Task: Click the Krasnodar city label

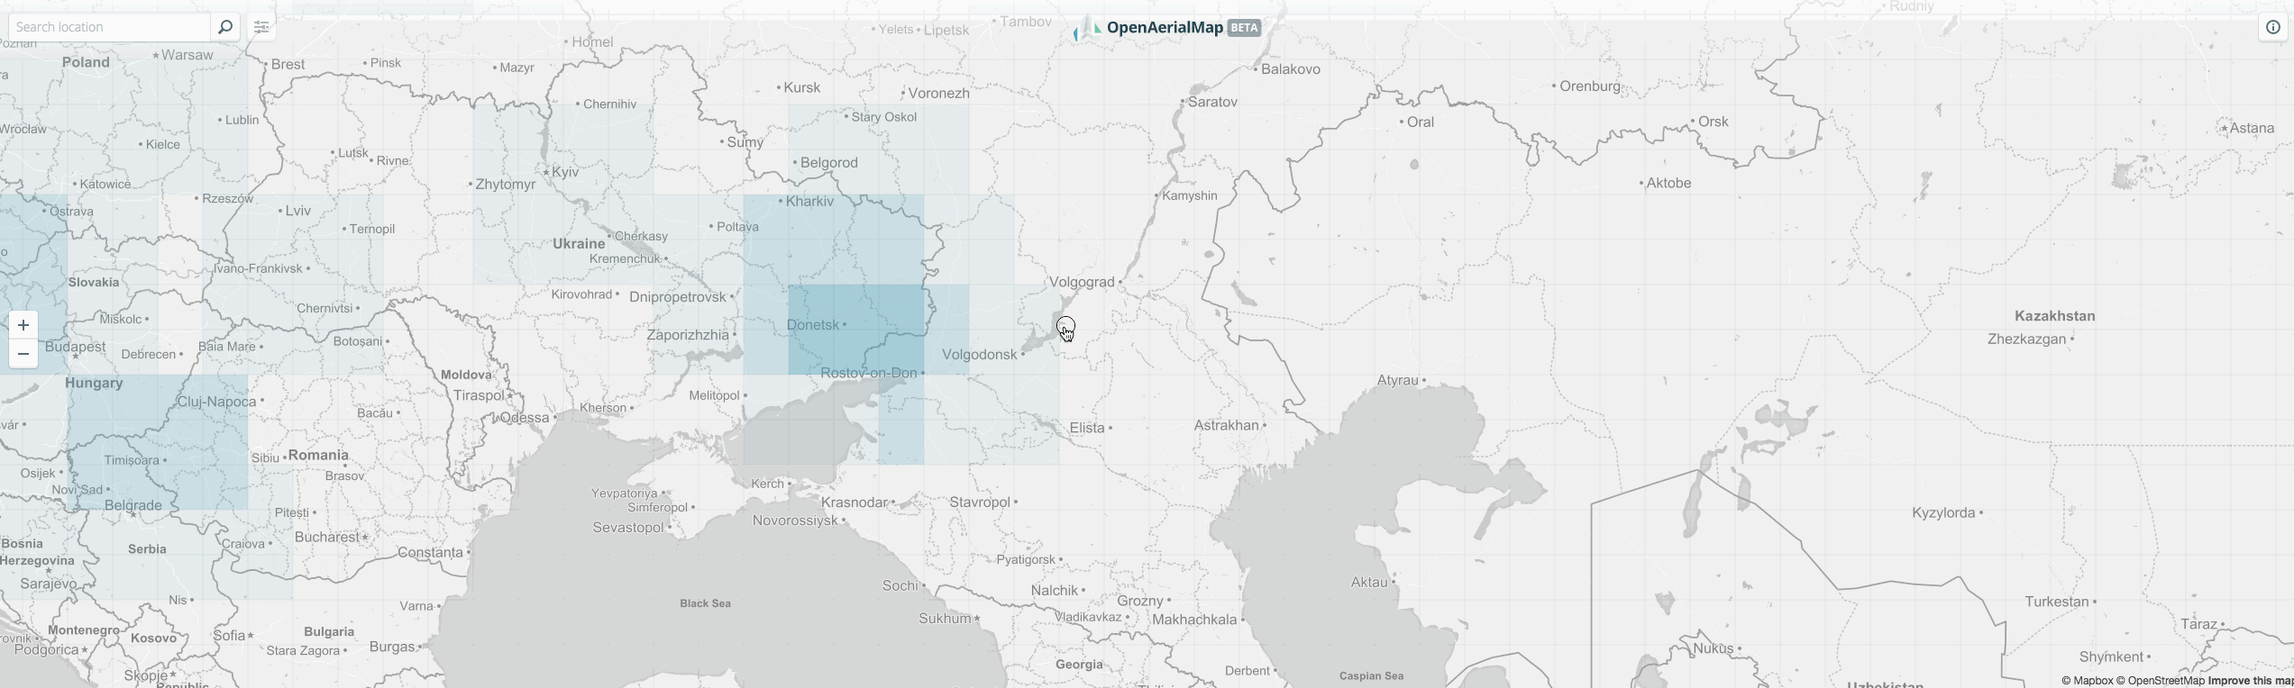Action: click(x=855, y=502)
